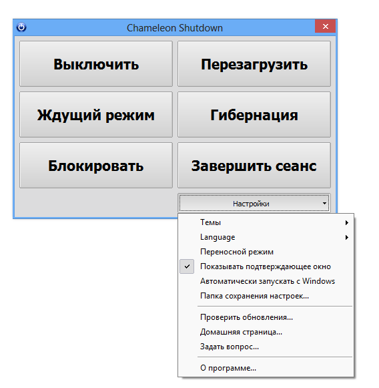Toggle Автоматически запускать с Windows
Screen dimensions: 379x388
(x=266, y=281)
